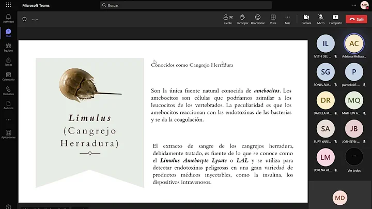Open Equipos in the sidebar
Screen dimensions: 372x209
pyautogui.click(x=8, y=47)
